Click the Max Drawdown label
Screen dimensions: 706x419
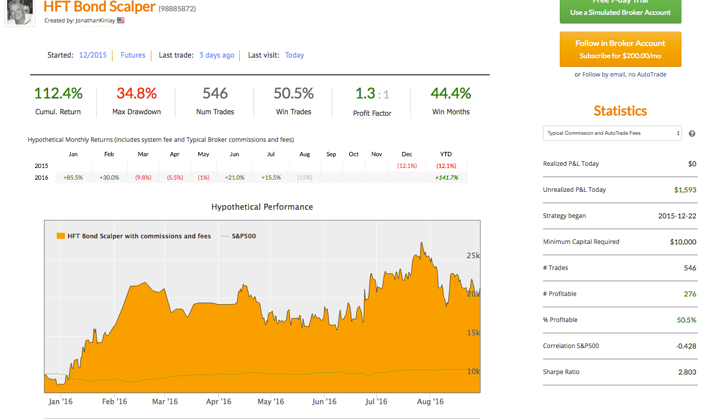pyautogui.click(x=136, y=112)
